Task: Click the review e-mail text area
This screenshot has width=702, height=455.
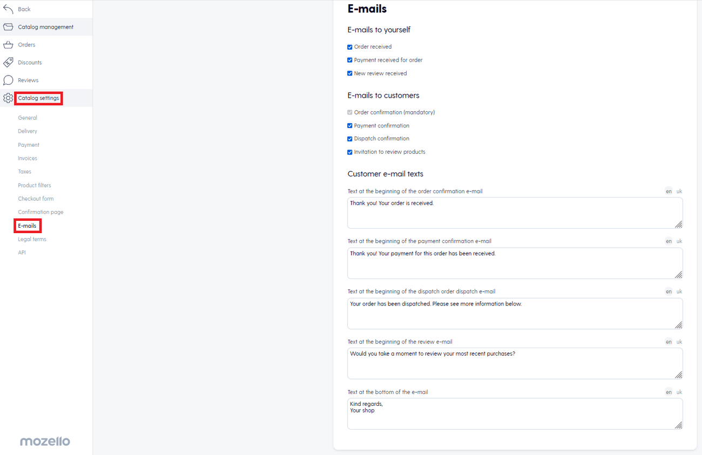Action: point(515,363)
